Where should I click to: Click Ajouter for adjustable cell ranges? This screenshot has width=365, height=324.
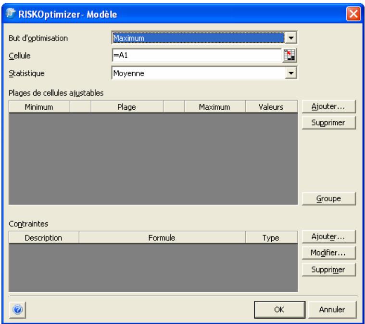328,106
